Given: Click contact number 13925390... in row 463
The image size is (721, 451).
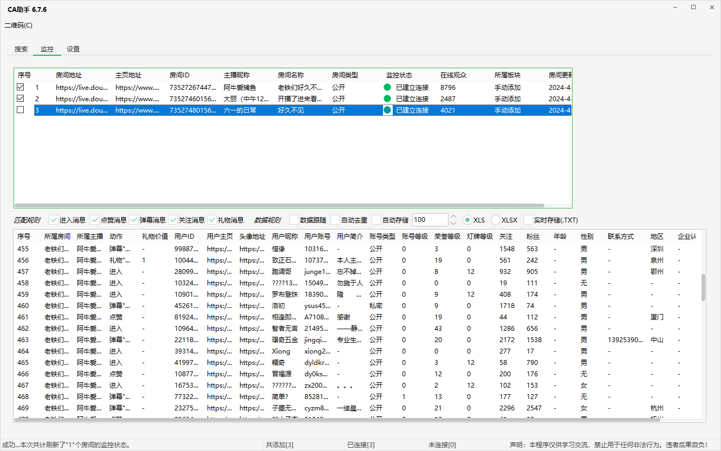Looking at the screenshot, I should (x=626, y=340).
